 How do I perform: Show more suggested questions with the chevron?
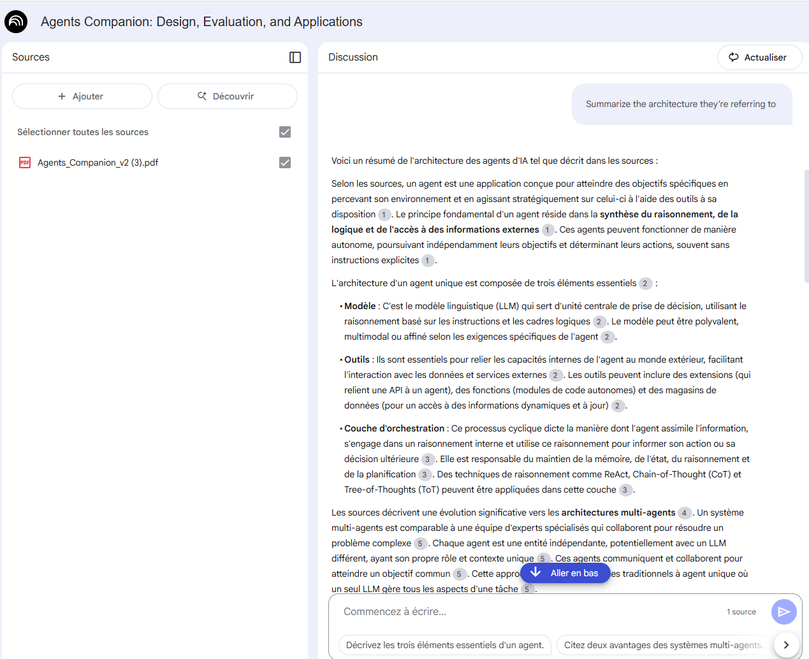pyautogui.click(x=786, y=645)
